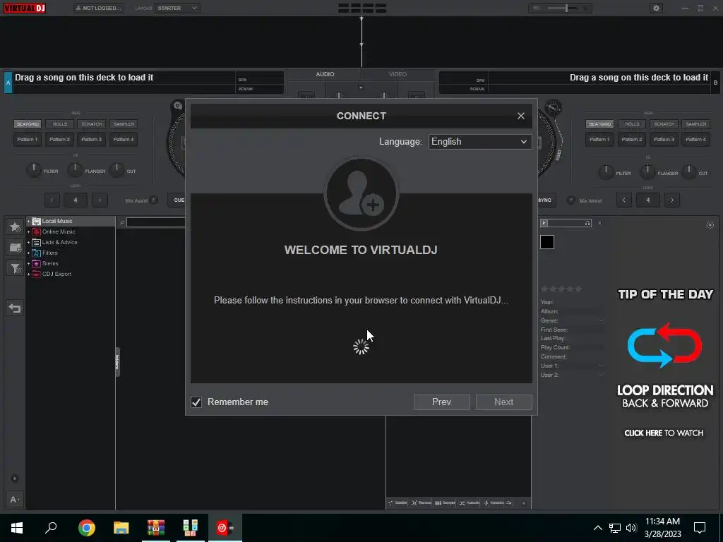Image resolution: width=723 pixels, height=542 pixels.
Task: Click the round dot icon above font size
Action: coord(15,478)
